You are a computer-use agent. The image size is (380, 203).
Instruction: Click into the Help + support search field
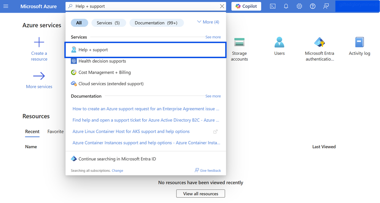145,6
